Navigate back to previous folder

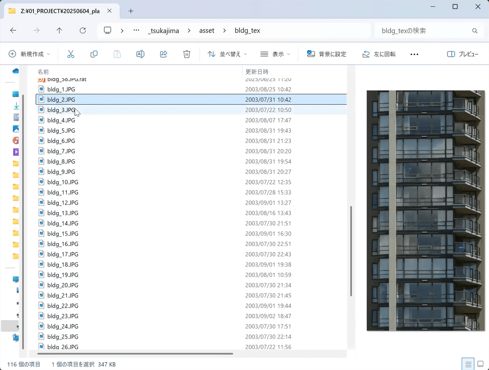coord(13,31)
